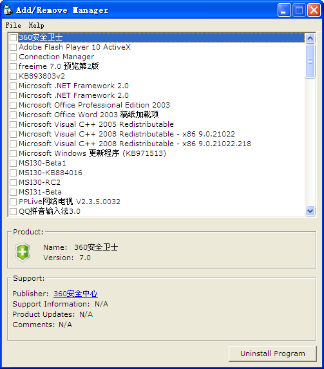Image resolution: width=324 pixels, height=369 pixels.
Task: Open the 360安全中心 publisher link
Action: (75, 294)
